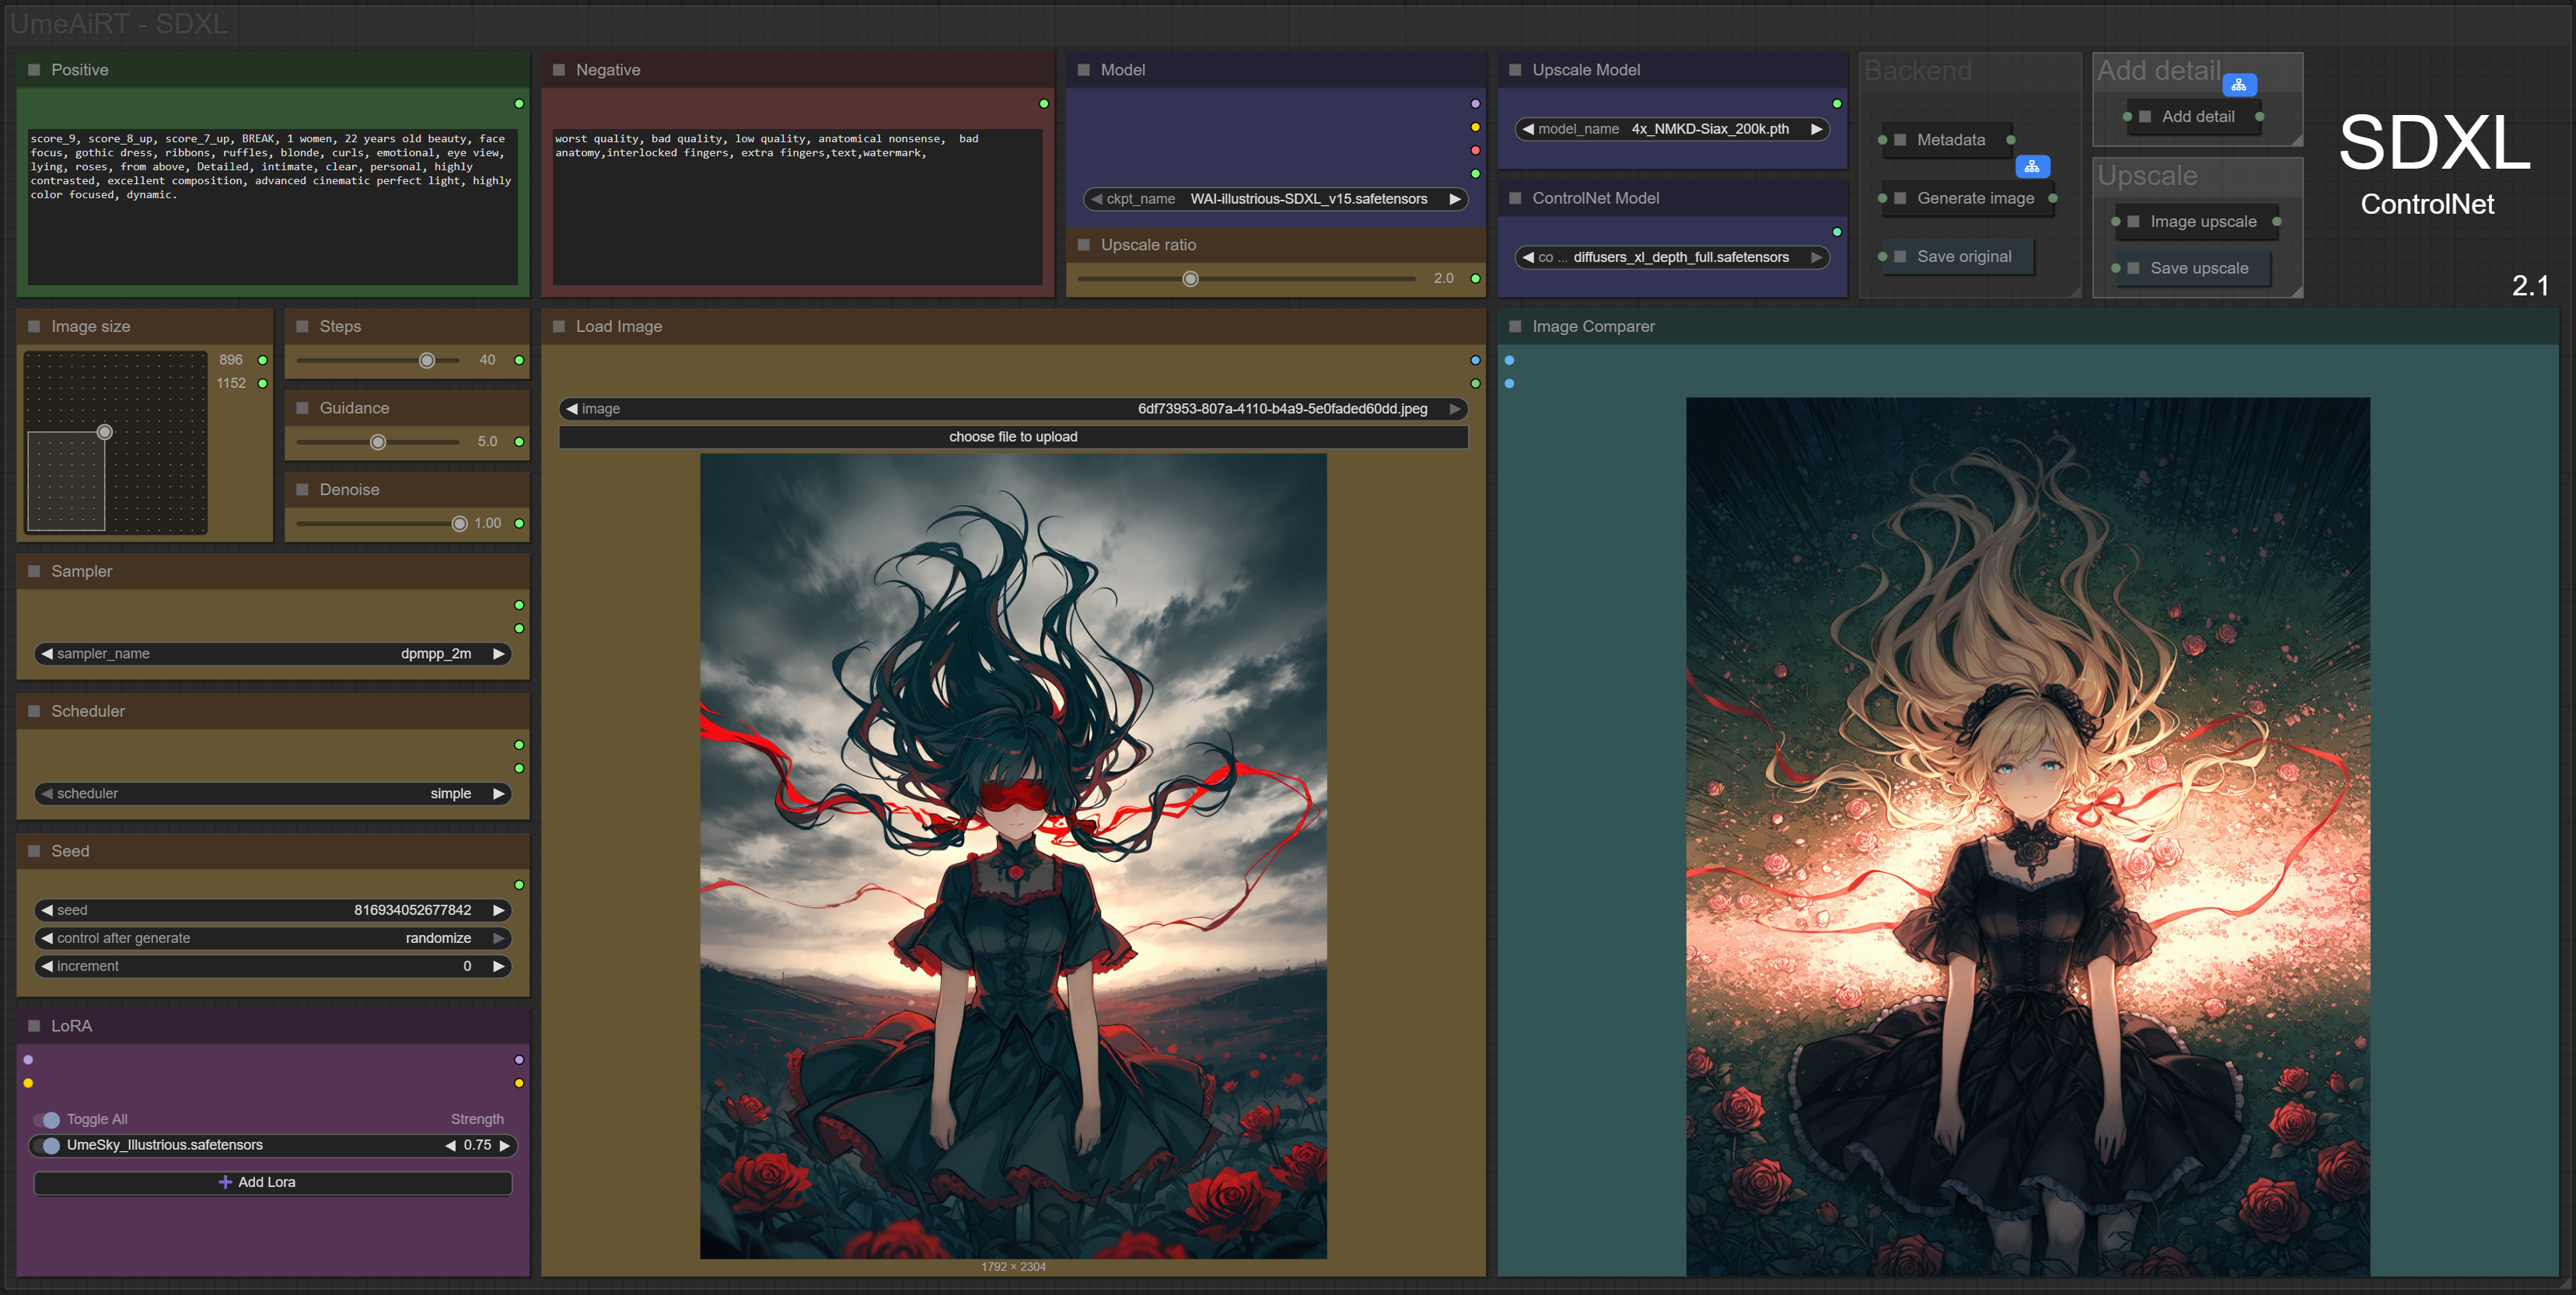Image resolution: width=2576 pixels, height=1295 pixels.
Task: Click right arrow on seed value
Action: pyautogui.click(x=498, y=910)
